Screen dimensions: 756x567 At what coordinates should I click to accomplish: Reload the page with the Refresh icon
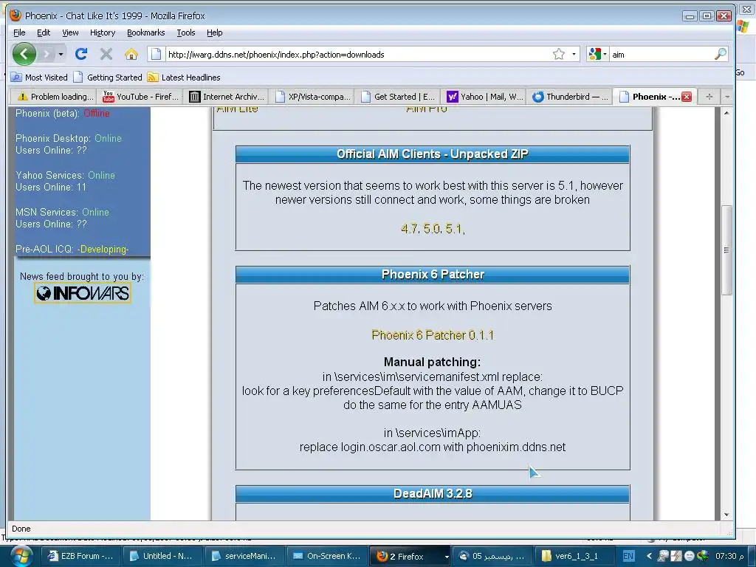coord(81,54)
